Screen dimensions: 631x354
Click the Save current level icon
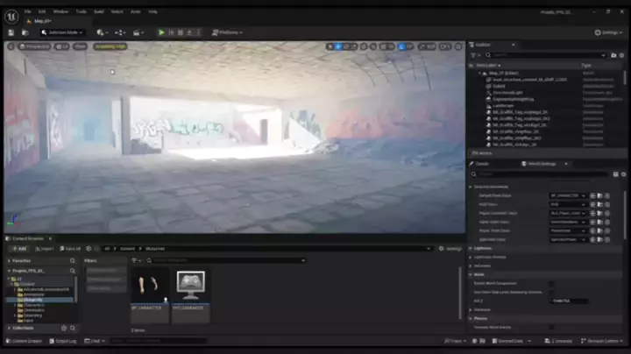pos(12,32)
